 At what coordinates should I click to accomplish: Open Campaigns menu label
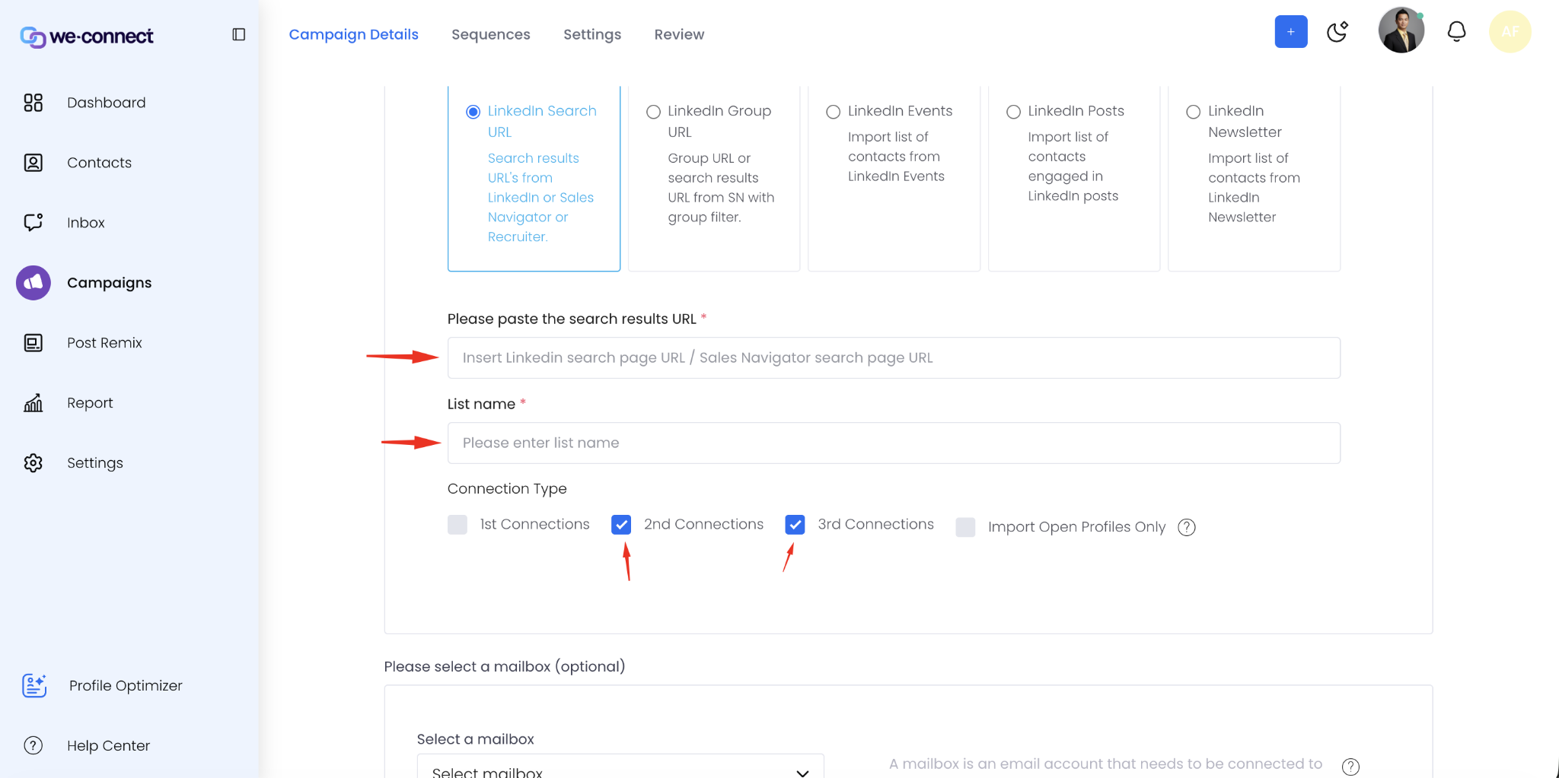tap(110, 283)
